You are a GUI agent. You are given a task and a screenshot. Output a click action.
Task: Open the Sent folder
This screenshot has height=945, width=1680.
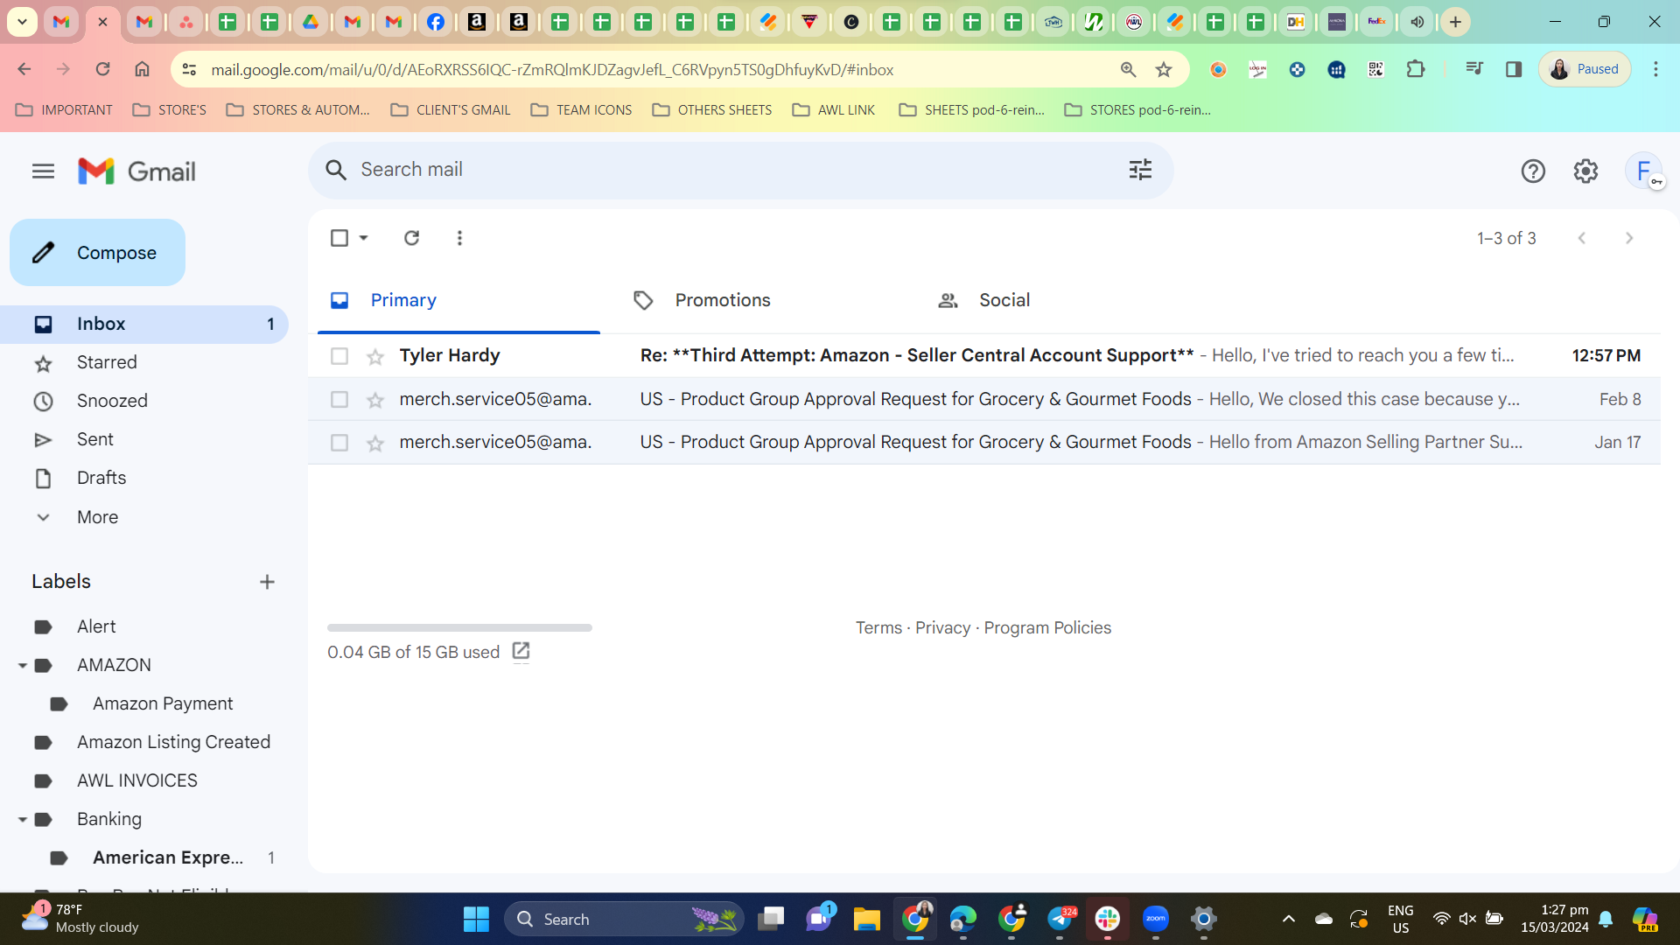95,439
